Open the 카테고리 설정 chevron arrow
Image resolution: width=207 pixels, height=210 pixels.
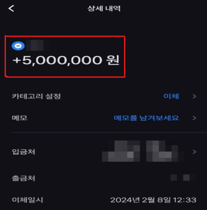point(195,96)
